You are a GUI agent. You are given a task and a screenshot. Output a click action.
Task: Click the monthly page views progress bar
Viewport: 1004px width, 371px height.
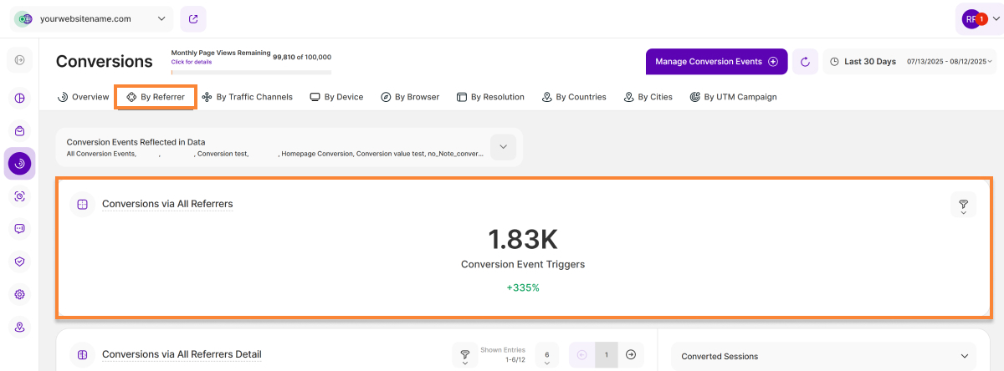251,73
